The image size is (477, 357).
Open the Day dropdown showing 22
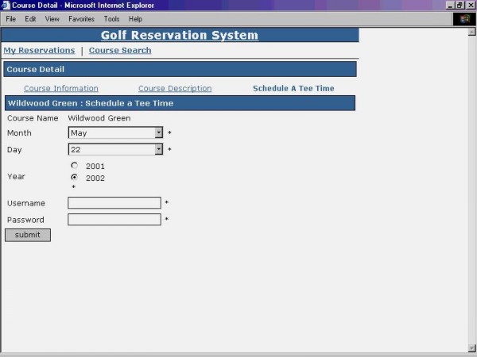click(x=158, y=149)
